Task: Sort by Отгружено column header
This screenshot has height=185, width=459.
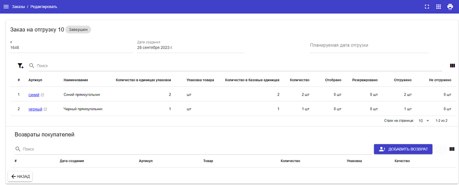Action: 402,80
